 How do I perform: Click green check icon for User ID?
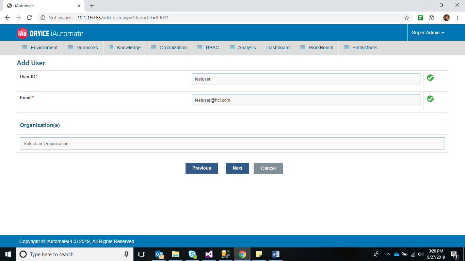click(x=430, y=78)
